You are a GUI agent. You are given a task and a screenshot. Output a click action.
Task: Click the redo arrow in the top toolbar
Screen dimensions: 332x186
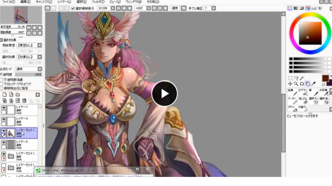click(x=53, y=8)
